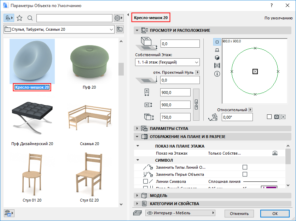
Task: Select the 3D shaded preview icon
Action: [x=217, y=58]
